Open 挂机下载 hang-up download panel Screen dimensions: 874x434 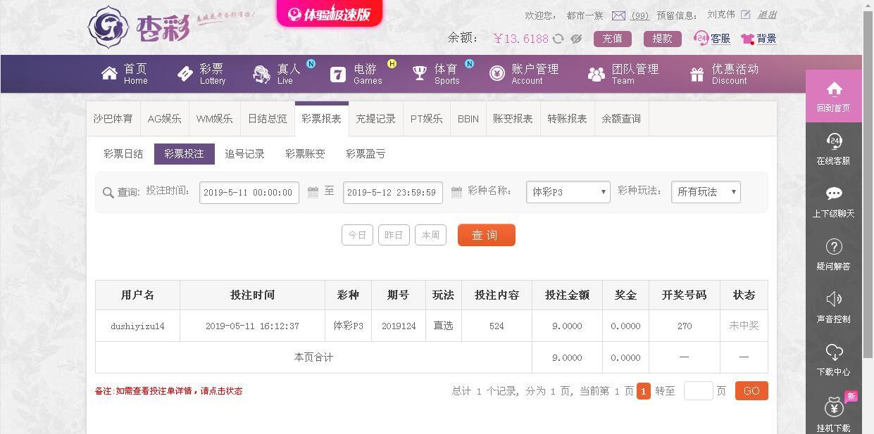pyautogui.click(x=834, y=415)
